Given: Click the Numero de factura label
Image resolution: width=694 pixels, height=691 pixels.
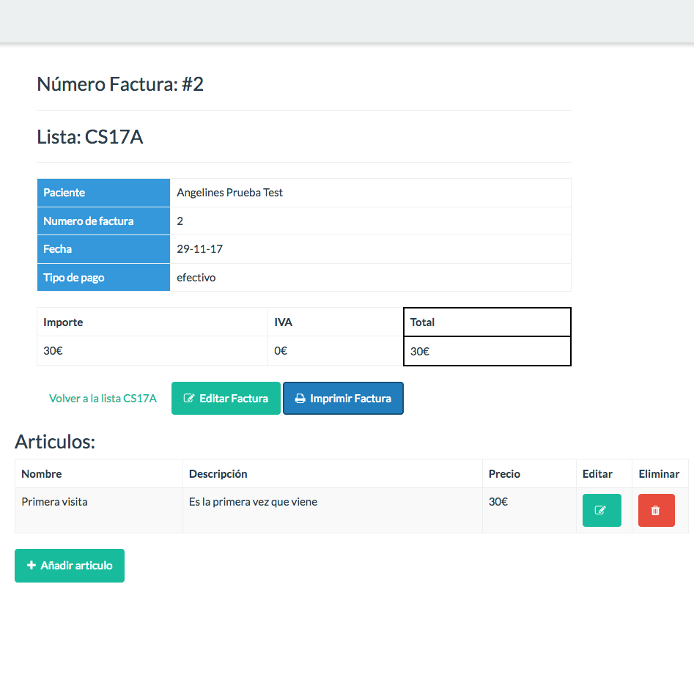Looking at the screenshot, I should click(103, 221).
